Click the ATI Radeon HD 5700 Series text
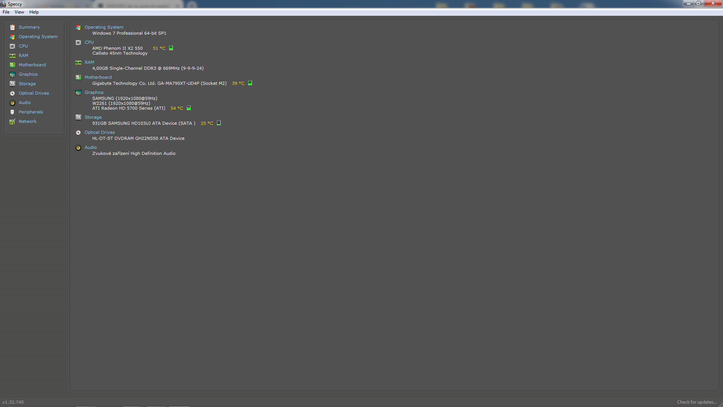 [129, 108]
